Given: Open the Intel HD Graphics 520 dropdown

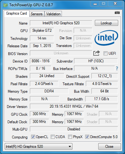Looking at the screenshot, I should [39, 147].
